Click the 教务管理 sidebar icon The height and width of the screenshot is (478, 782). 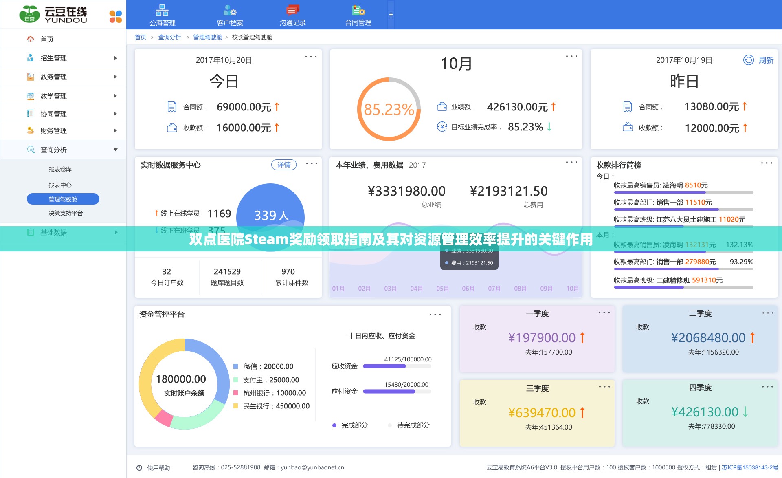point(30,77)
